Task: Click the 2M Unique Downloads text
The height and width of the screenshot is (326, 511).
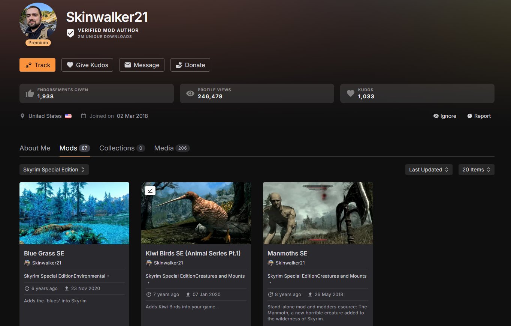Action: 105,36
